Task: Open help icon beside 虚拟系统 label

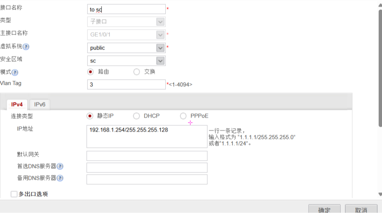Action: click(26, 47)
